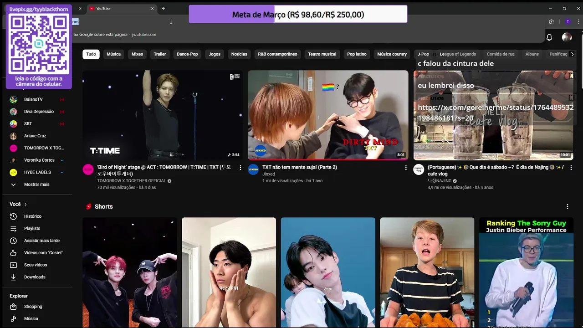Open YouTube notifications bell
The image size is (583, 328).
(x=549, y=37)
